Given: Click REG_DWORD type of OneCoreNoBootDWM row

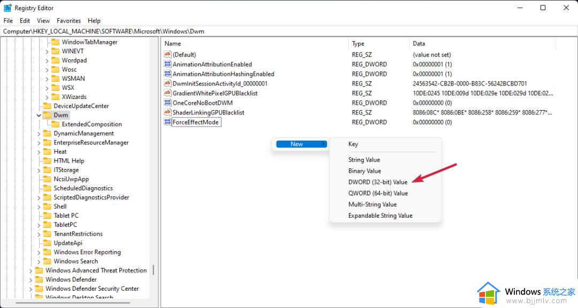Looking at the screenshot, I should coord(369,103).
